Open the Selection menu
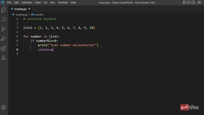This screenshot has height=115, width=204. (x=27, y=3)
